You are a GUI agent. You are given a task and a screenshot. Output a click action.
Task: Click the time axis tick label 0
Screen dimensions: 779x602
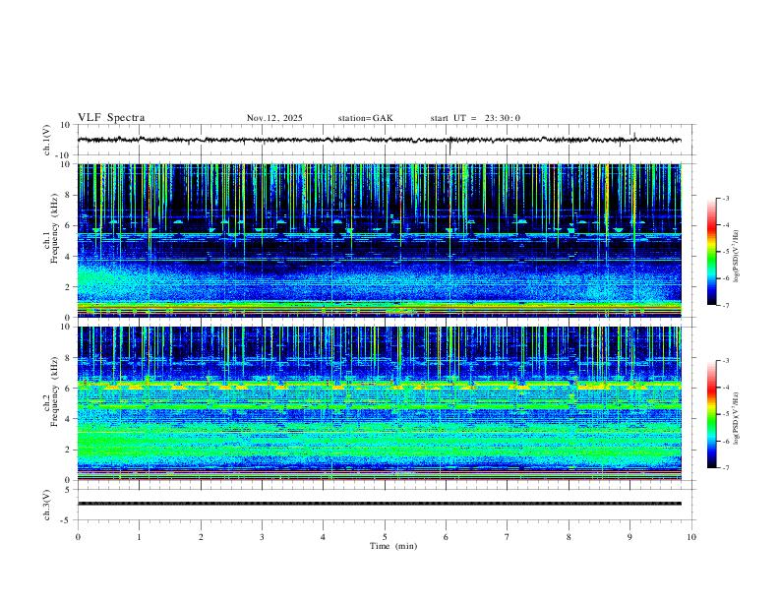(78, 537)
